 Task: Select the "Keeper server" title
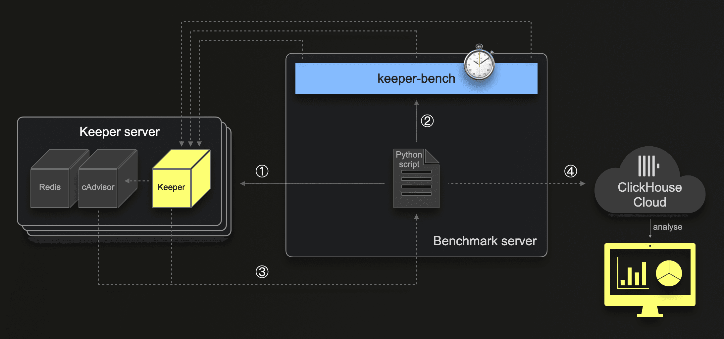point(120,132)
